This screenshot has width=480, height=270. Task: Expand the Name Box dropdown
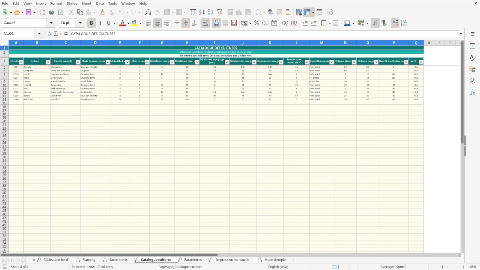(39, 34)
